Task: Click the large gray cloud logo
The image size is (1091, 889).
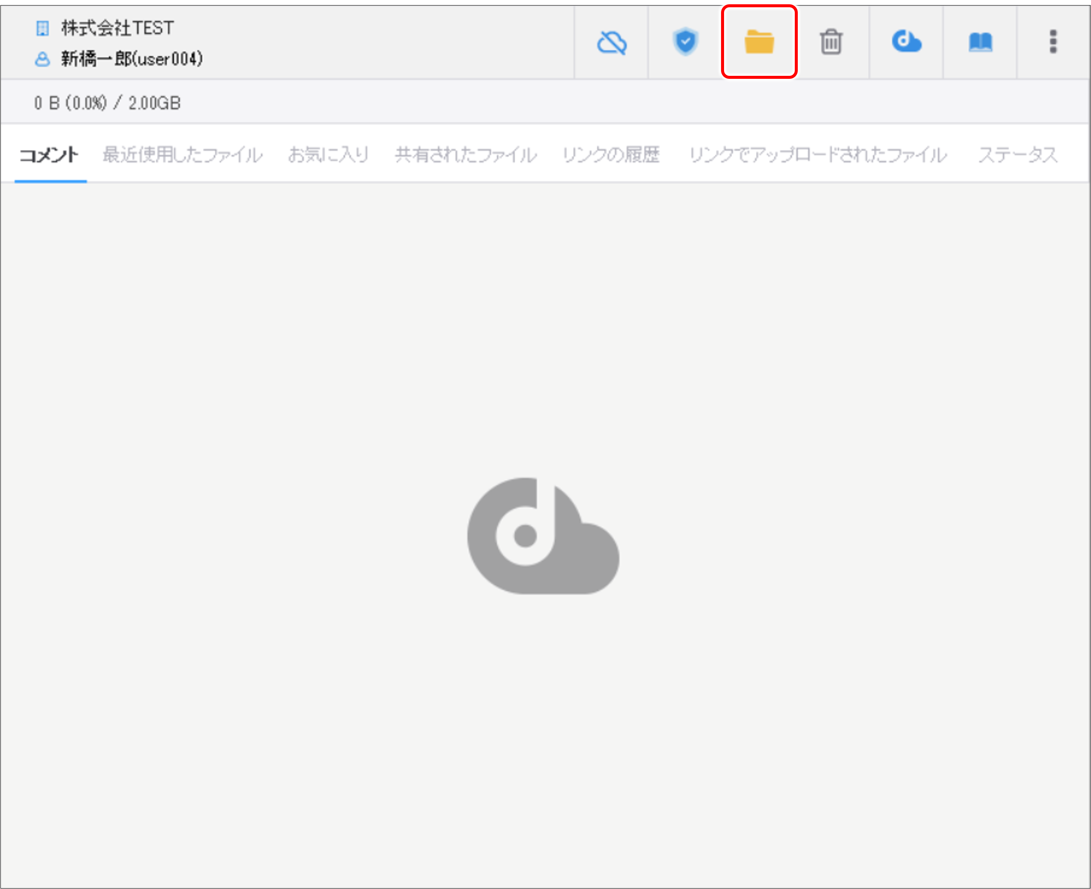Action: 543,536
